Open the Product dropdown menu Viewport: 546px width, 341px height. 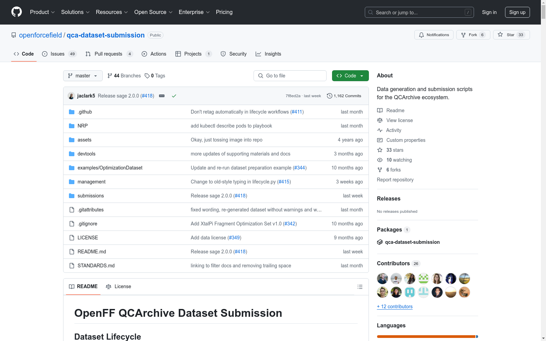tap(42, 12)
